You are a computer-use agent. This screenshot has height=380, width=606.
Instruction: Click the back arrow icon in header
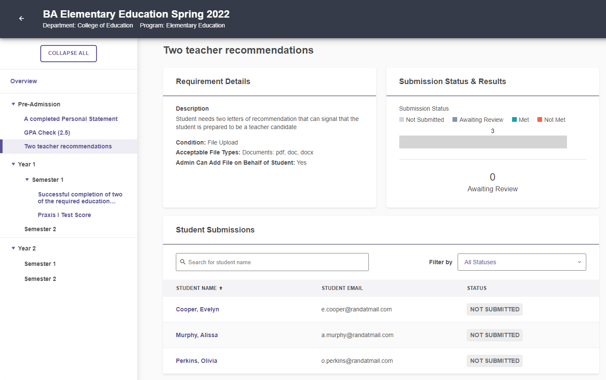tap(21, 18)
